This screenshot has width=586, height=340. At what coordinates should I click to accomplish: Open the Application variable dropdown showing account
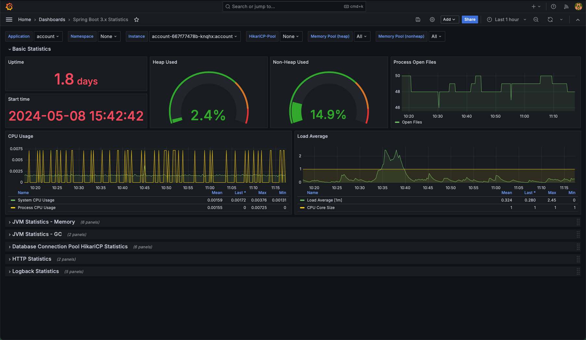click(x=48, y=36)
